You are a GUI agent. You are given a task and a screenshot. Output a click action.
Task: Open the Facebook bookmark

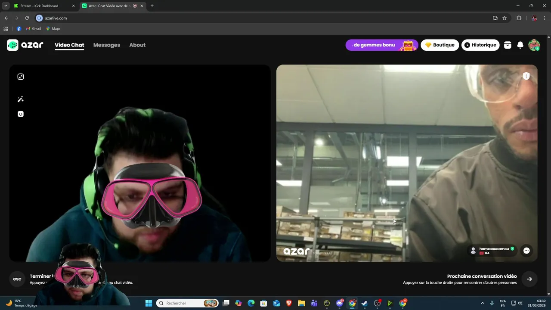point(19,29)
